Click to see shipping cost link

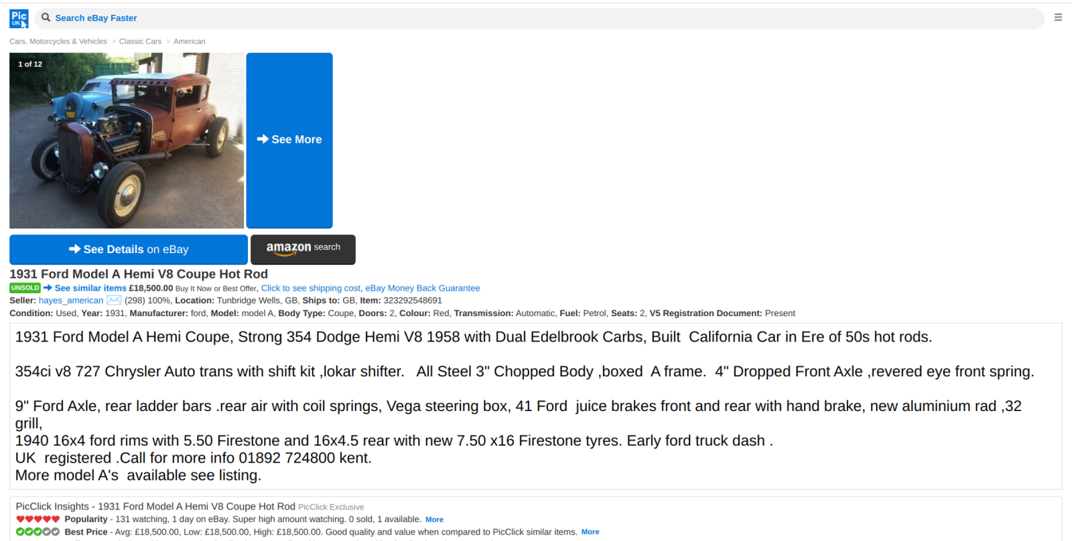point(311,288)
